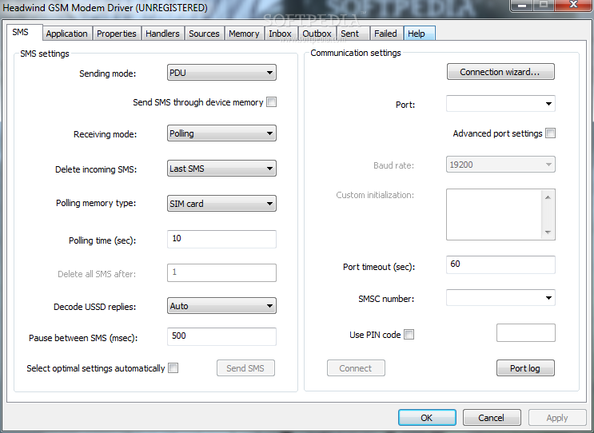Expand the Receiving mode Polling dropdown
The width and height of the screenshot is (594, 433).
221,133
